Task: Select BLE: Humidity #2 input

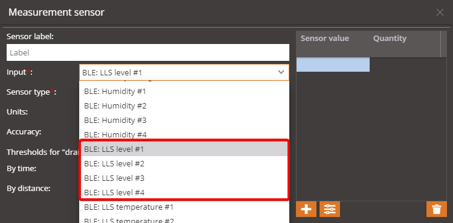Action: tap(184, 106)
